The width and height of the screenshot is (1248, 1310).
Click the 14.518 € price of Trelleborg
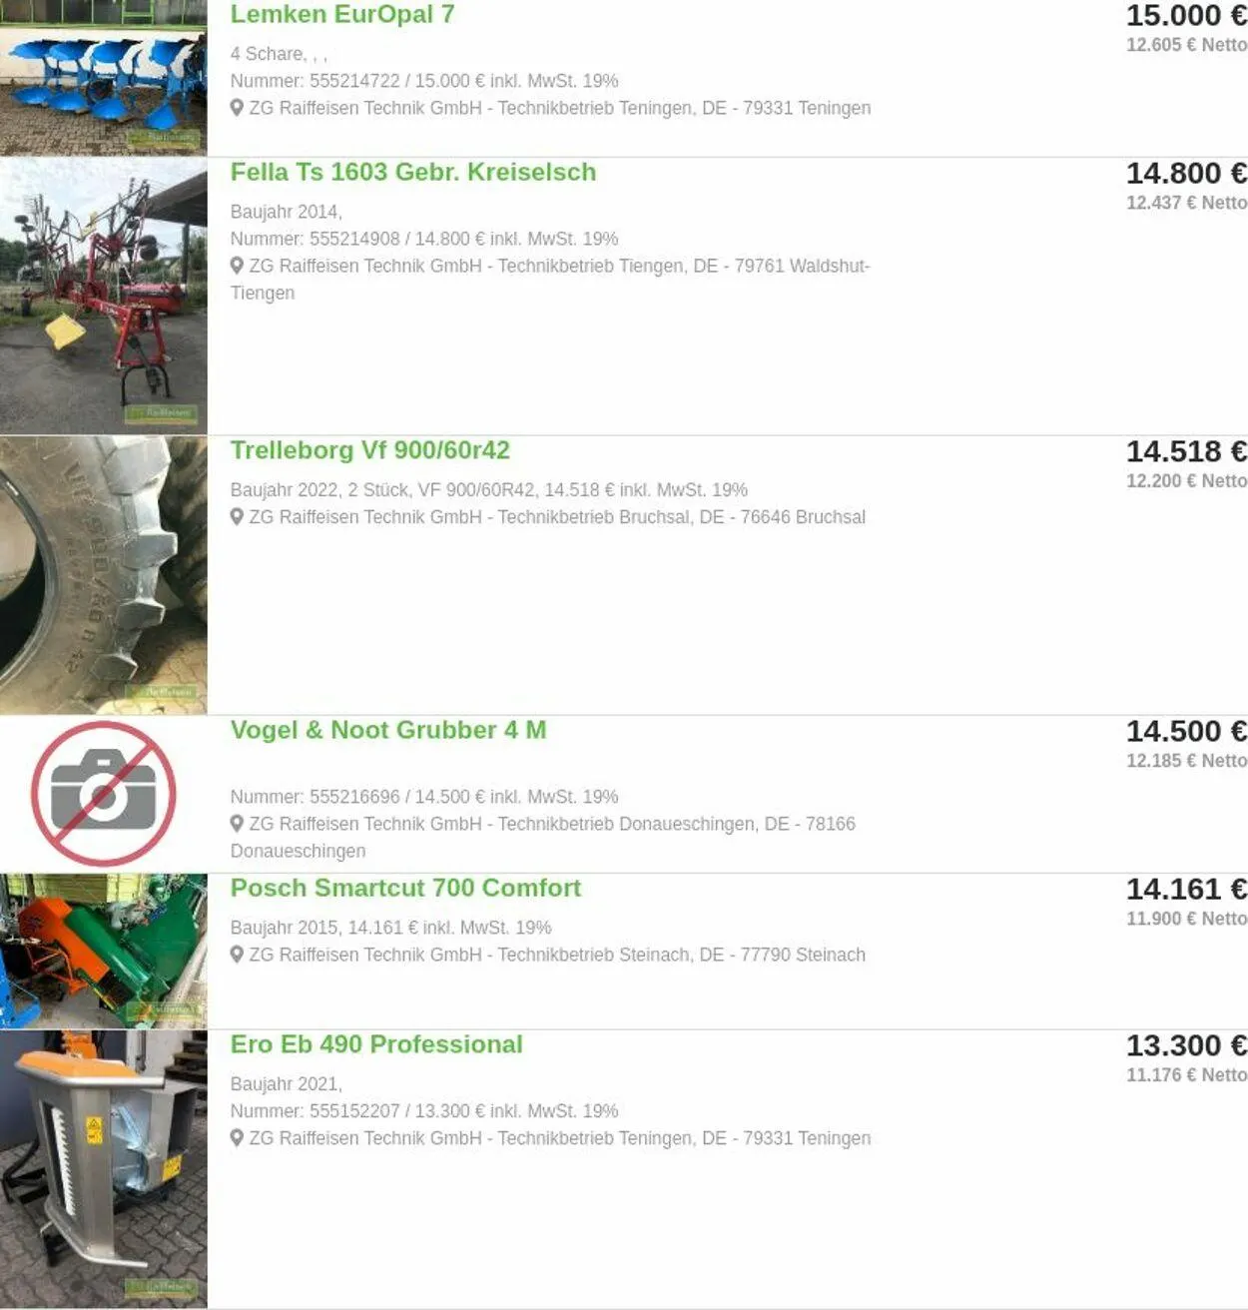pyautogui.click(x=1186, y=451)
